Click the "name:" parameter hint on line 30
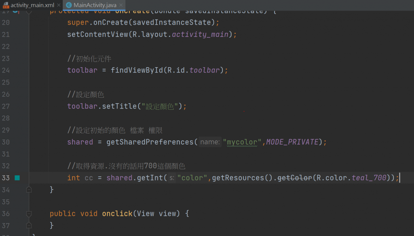This screenshot has height=236, width=414. (x=210, y=142)
